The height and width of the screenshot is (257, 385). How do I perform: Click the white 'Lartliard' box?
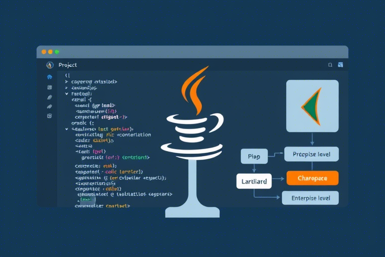click(254, 181)
